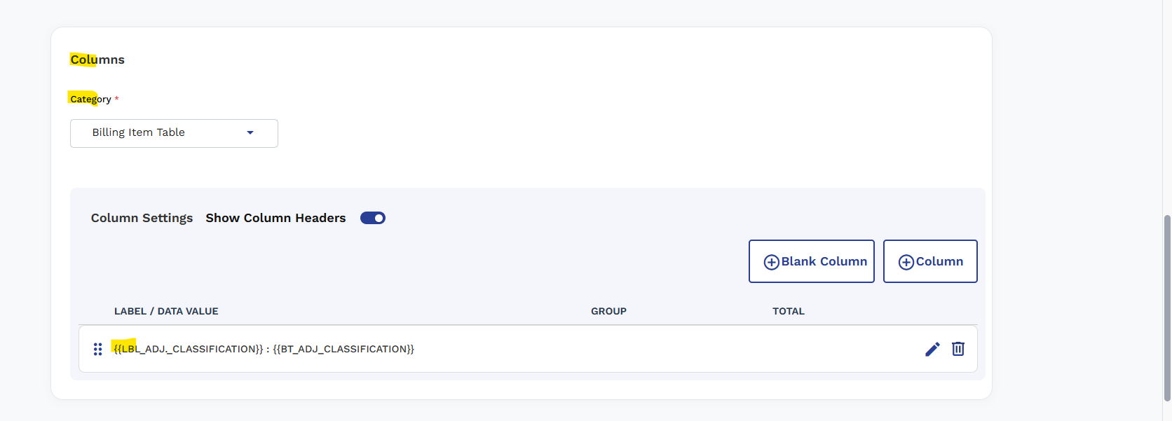The height and width of the screenshot is (421, 1172).
Task: Select the Billing Item Table combo box
Action: click(174, 133)
